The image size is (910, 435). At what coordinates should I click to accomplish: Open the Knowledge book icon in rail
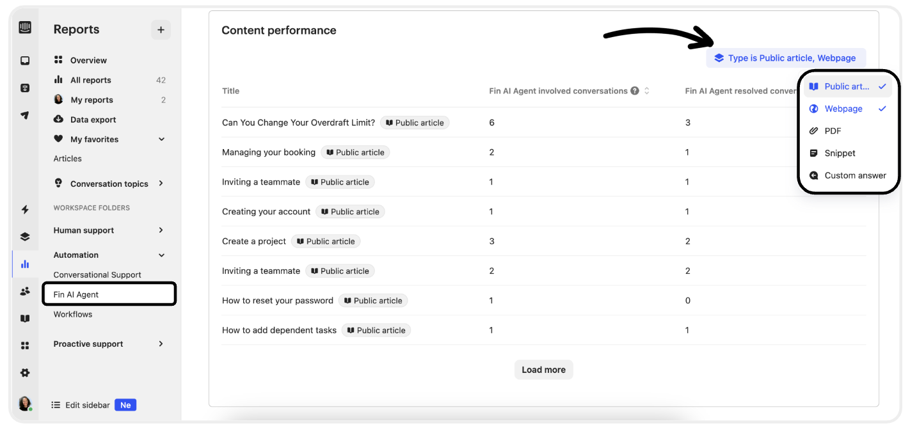[25, 319]
